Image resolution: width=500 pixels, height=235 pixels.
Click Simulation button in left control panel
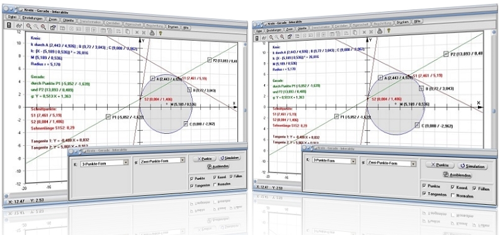coord(230,158)
